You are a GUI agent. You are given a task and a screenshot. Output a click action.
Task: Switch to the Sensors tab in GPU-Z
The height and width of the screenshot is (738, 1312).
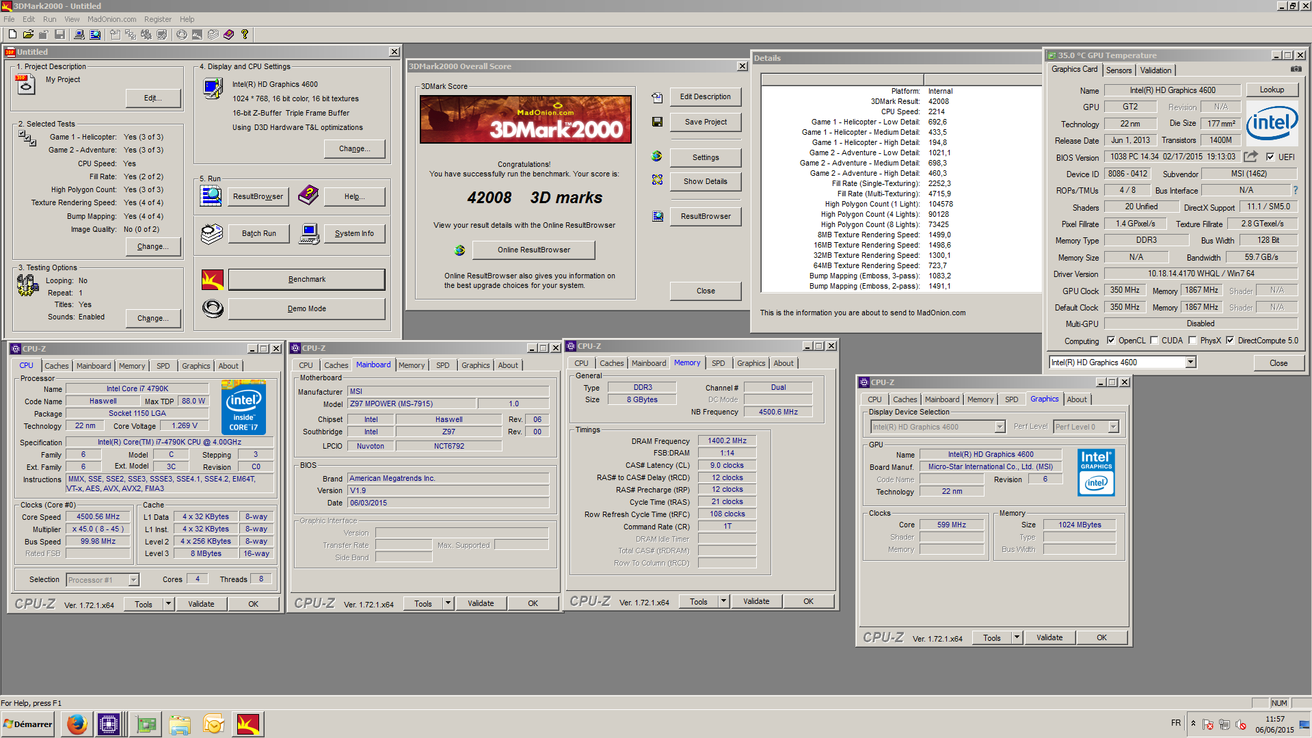(1119, 70)
